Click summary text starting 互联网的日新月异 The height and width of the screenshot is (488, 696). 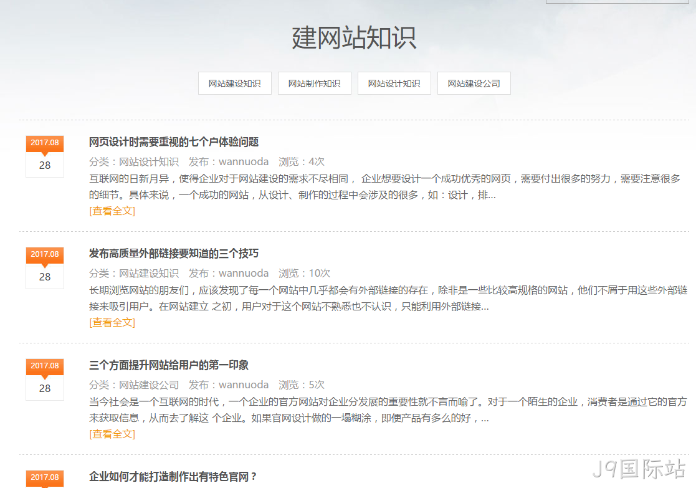384,186
